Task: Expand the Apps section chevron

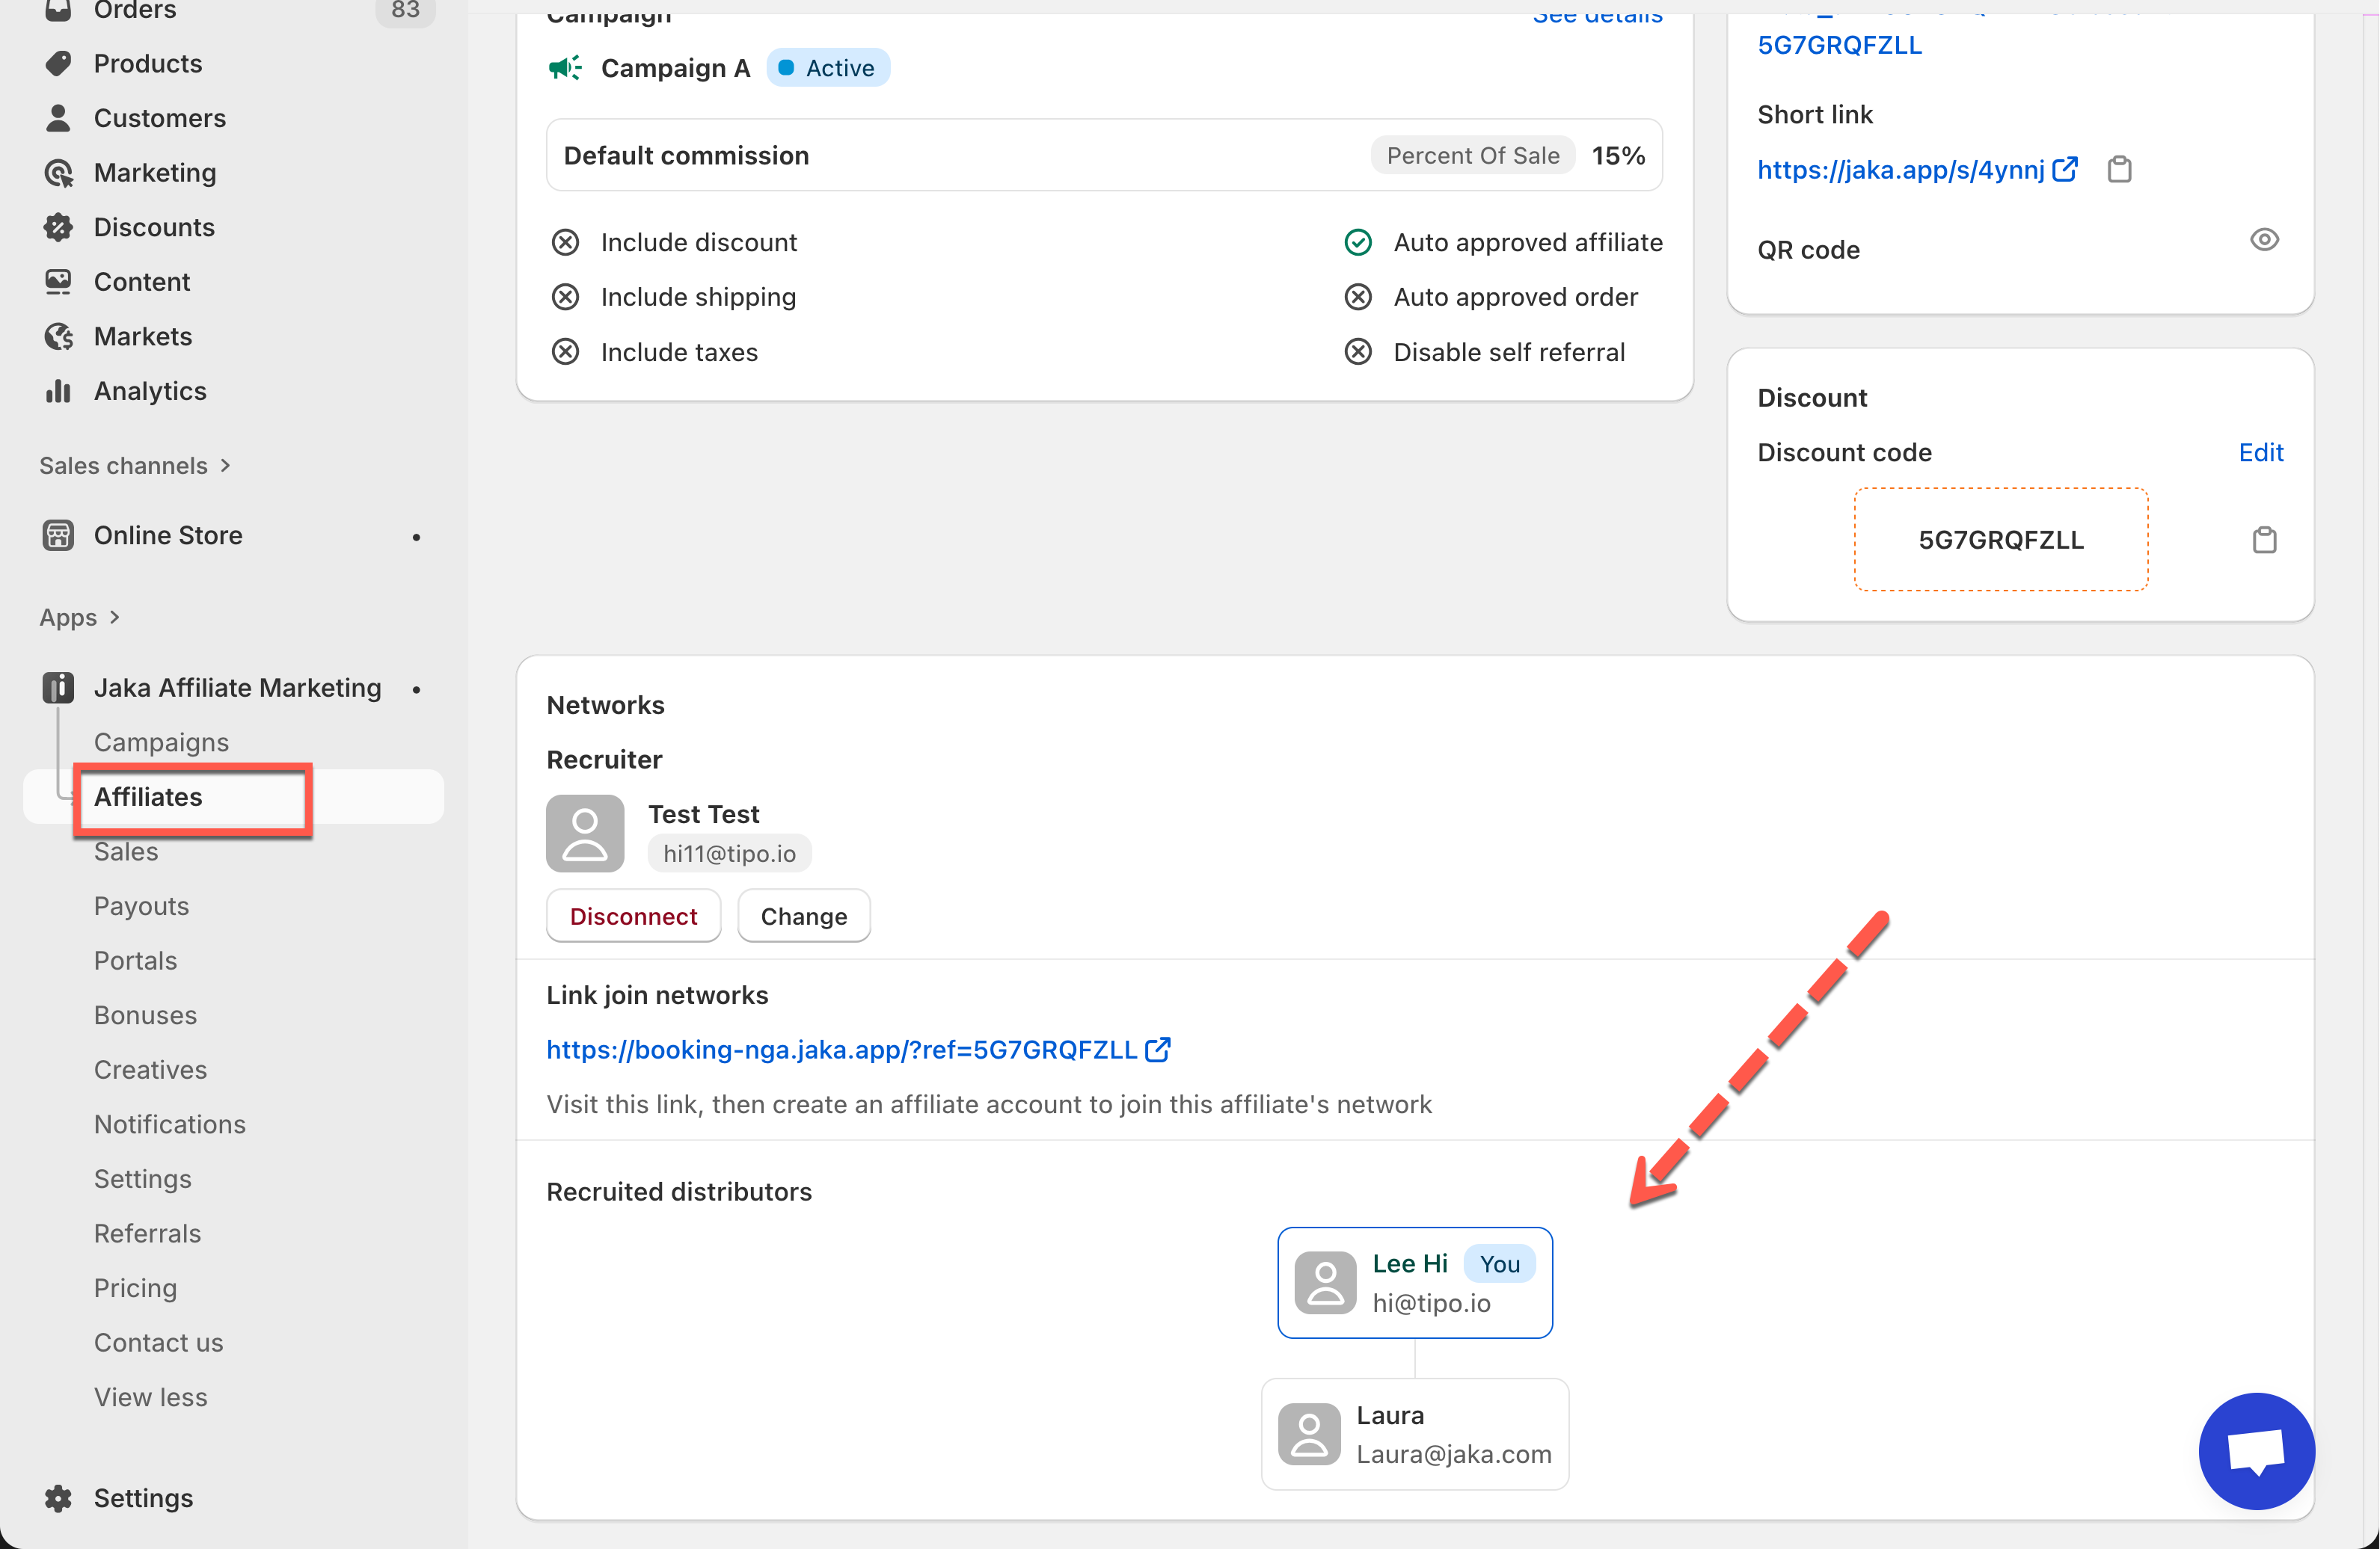Action: [x=114, y=618]
